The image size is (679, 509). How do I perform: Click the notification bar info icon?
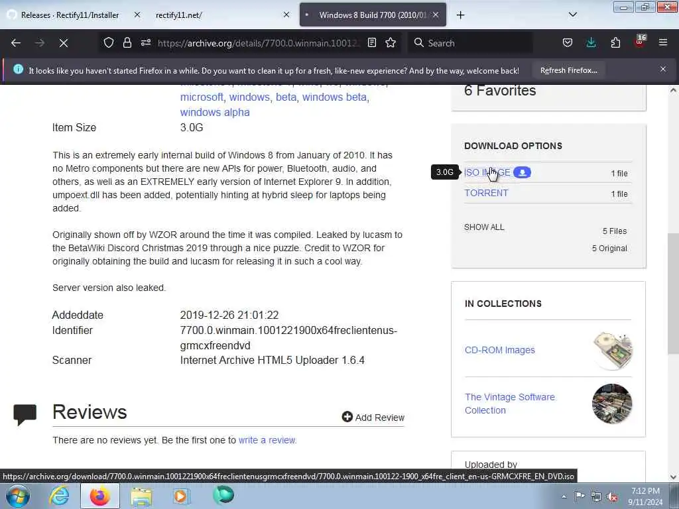18,69
